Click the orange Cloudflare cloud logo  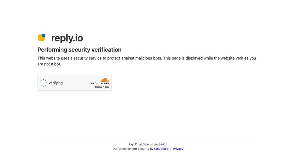tap(105, 80)
